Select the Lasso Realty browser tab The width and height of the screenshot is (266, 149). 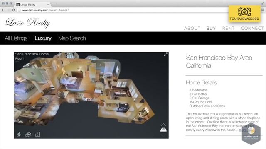(32, 5)
